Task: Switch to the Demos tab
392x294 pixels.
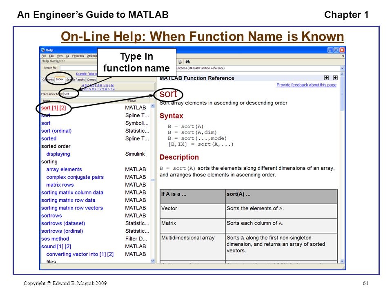Action: click(x=91, y=80)
